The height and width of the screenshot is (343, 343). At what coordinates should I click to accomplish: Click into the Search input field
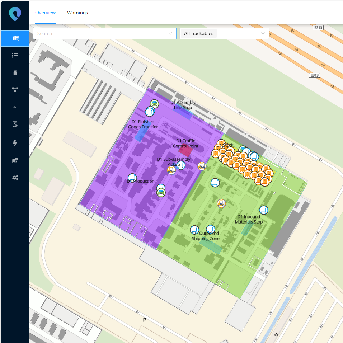click(100, 33)
